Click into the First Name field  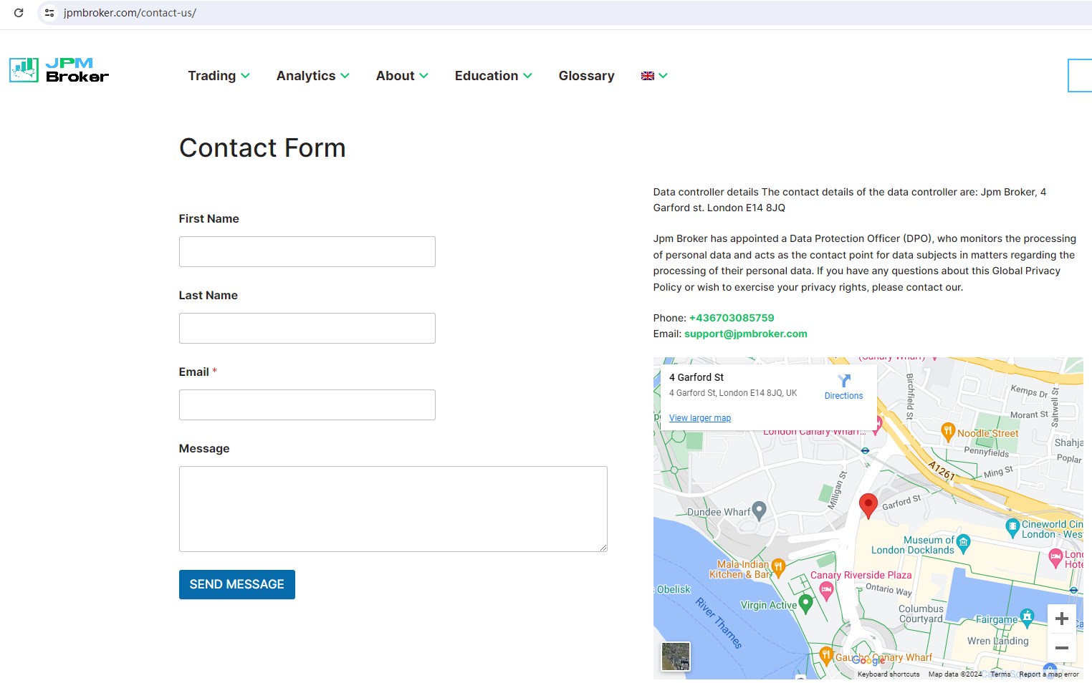pos(307,252)
